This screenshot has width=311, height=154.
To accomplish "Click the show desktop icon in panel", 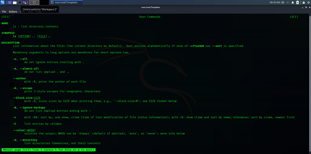I will click(x=10, y=2).
